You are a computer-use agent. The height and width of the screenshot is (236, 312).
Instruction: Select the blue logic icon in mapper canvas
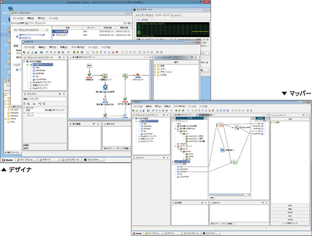click(223, 150)
